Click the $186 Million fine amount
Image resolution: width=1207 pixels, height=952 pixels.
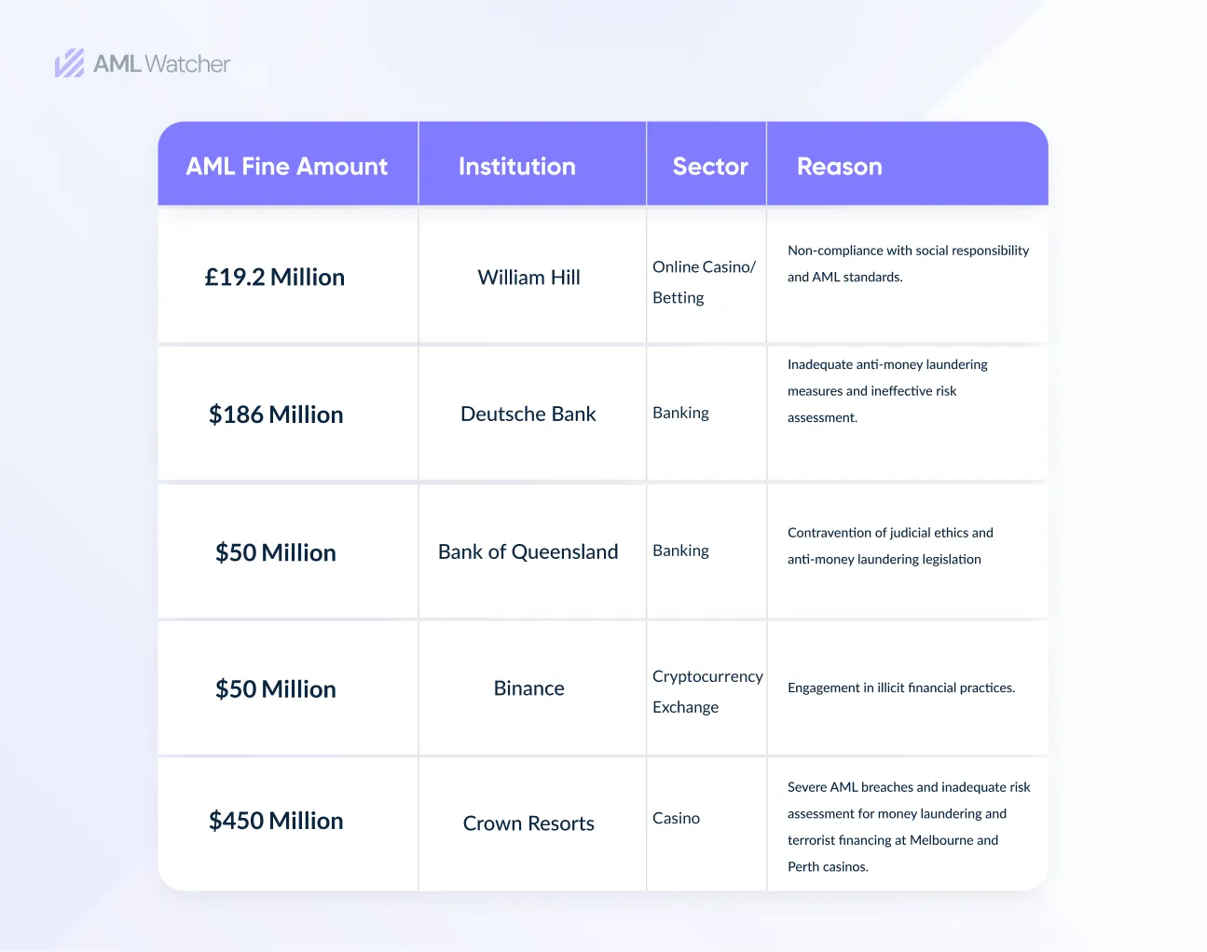(276, 415)
